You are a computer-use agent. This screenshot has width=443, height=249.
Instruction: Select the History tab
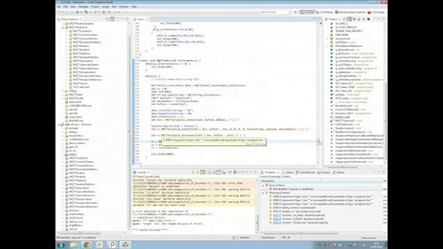point(338,172)
